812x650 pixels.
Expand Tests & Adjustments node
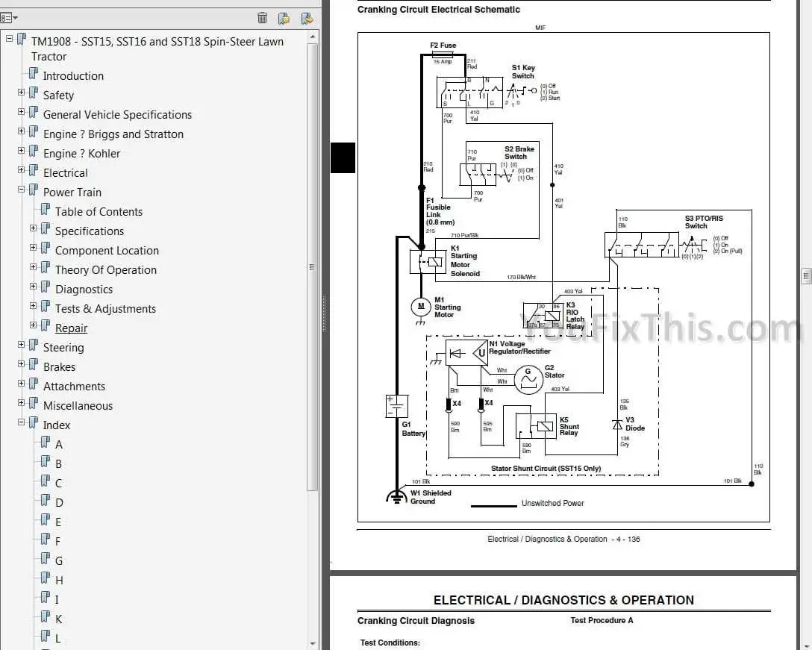(x=33, y=305)
